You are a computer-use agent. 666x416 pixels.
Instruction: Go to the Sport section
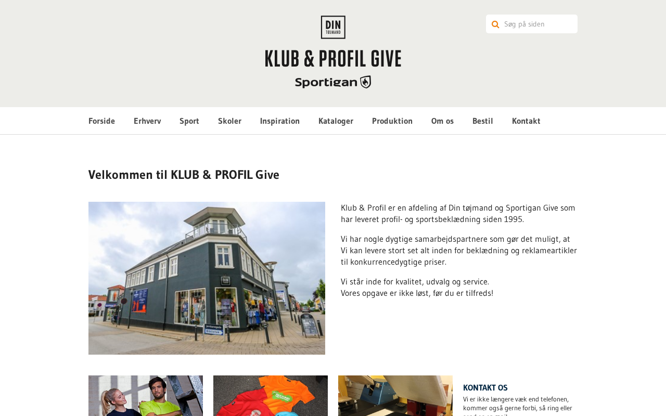pyautogui.click(x=189, y=121)
